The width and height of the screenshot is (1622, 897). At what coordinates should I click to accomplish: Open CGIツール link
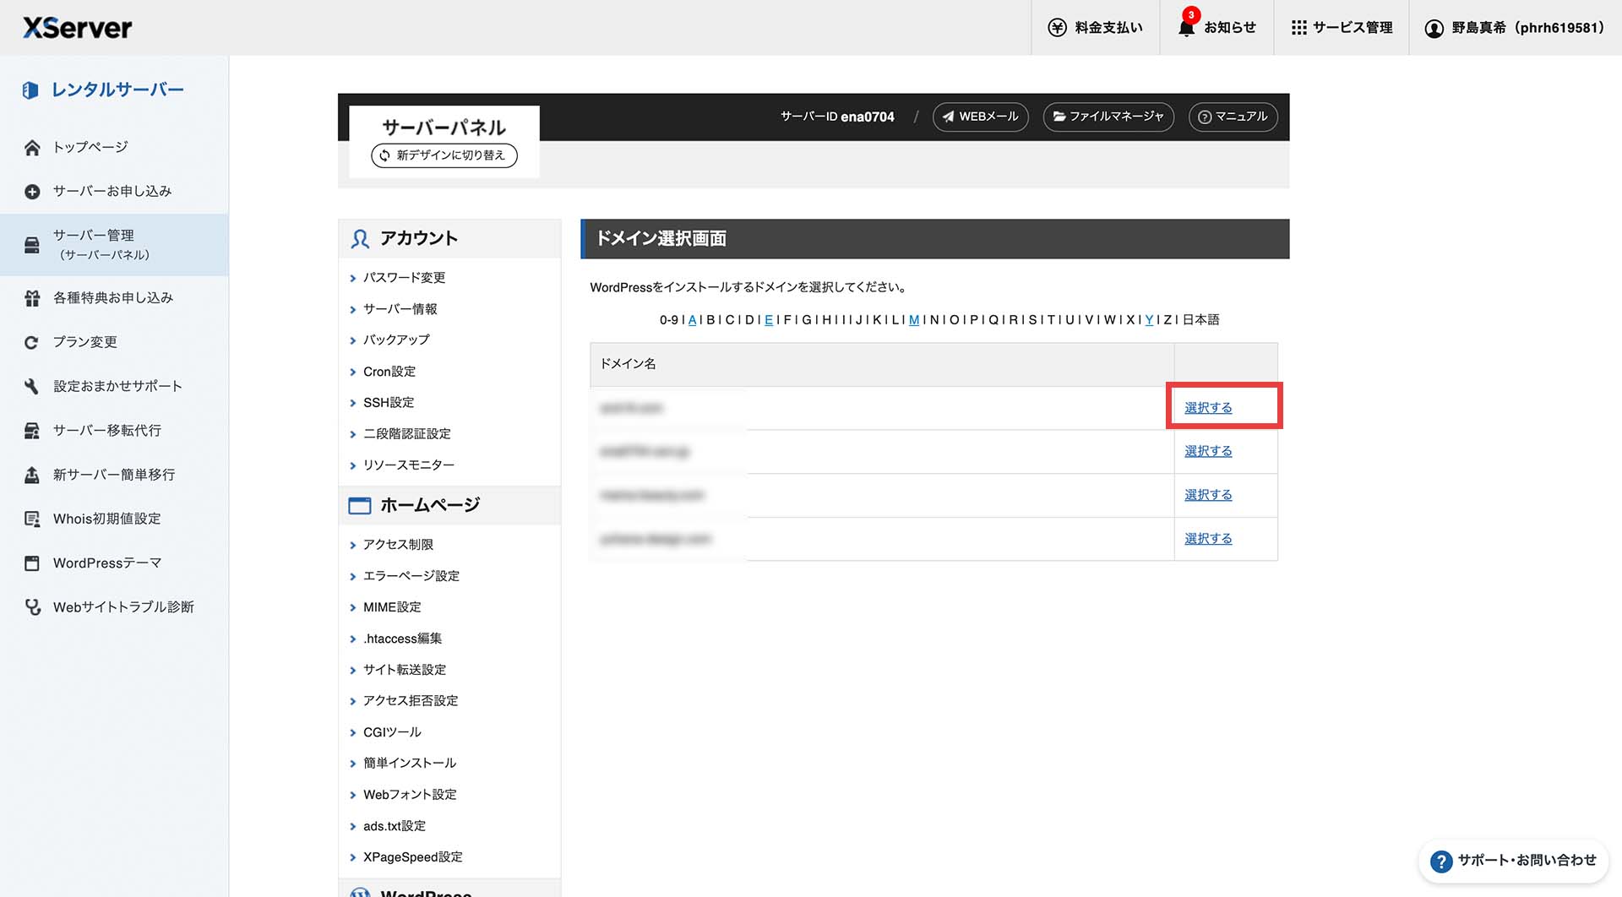click(x=392, y=732)
